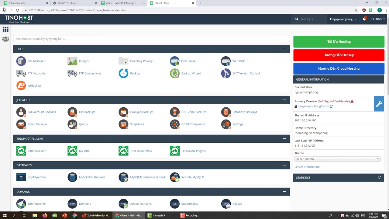Open Xshell 6 from the taskbar
Screen dimensions: 389x219
[x=96, y=215]
